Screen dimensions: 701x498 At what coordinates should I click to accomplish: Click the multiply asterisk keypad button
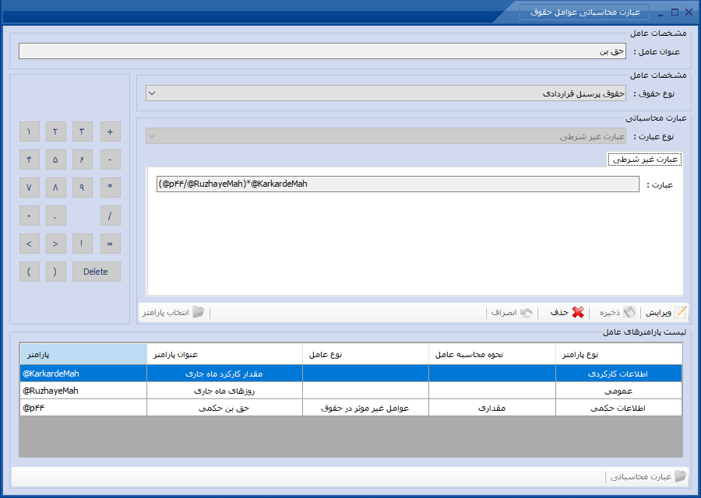click(111, 188)
